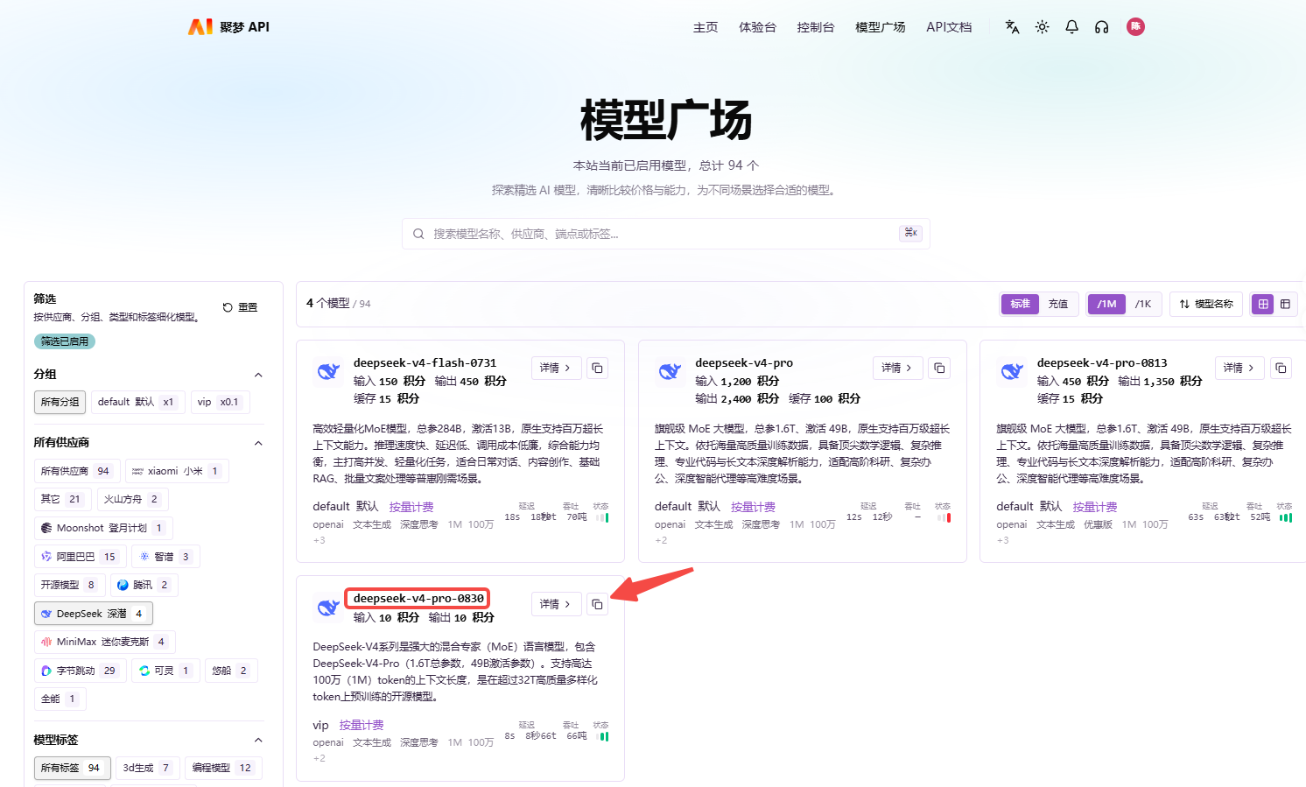This screenshot has width=1306, height=787.
Task: Collapse the 分组 section
Action: (x=258, y=375)
